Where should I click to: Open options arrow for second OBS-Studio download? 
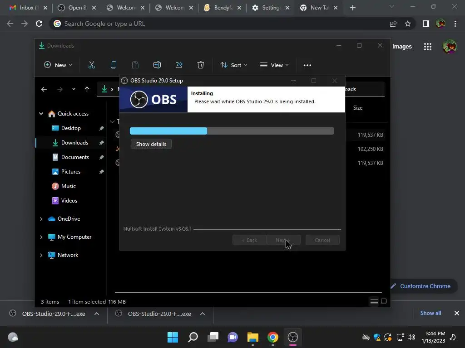pos(203,314)
